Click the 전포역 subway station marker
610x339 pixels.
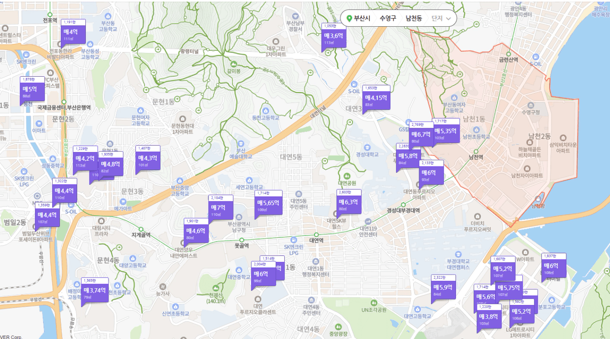pyautogui.click(x=50, y=14)
